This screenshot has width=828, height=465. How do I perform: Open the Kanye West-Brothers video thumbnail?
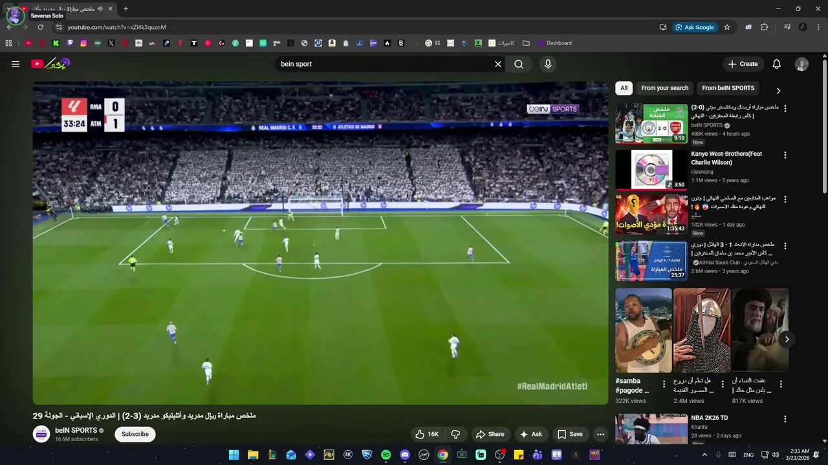(x=651, y=169)
